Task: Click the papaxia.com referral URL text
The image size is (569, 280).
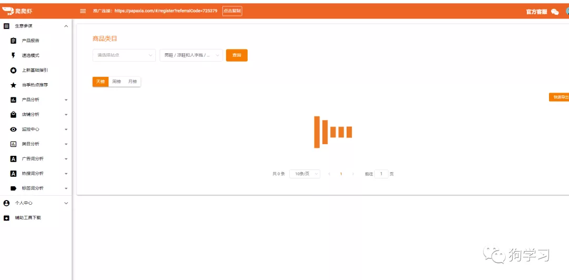Action: click(166, 11)
